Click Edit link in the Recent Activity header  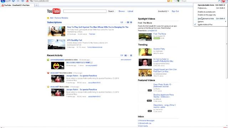click(122, 55)
